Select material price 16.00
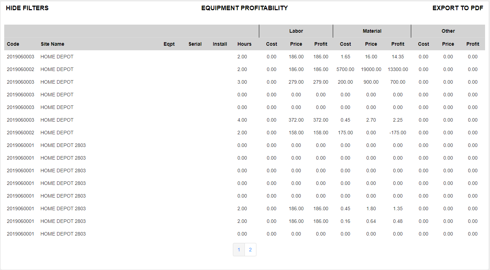 (x=371, y=57)
